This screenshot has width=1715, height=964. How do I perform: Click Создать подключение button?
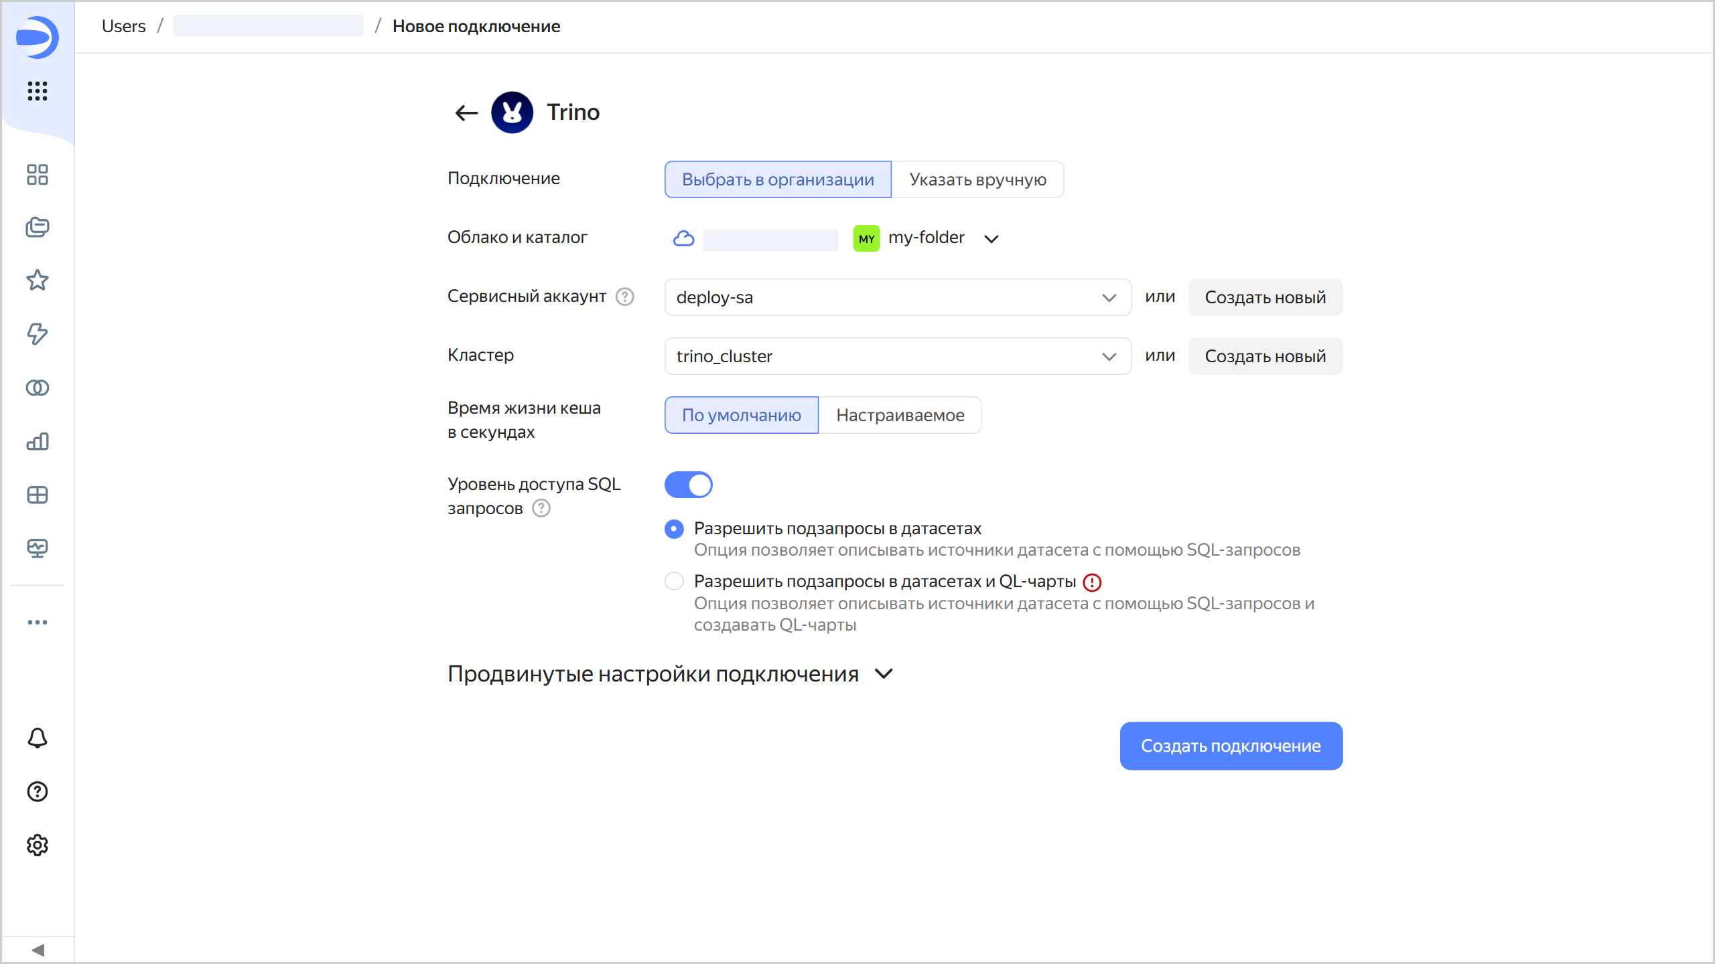coord(1231,746)
